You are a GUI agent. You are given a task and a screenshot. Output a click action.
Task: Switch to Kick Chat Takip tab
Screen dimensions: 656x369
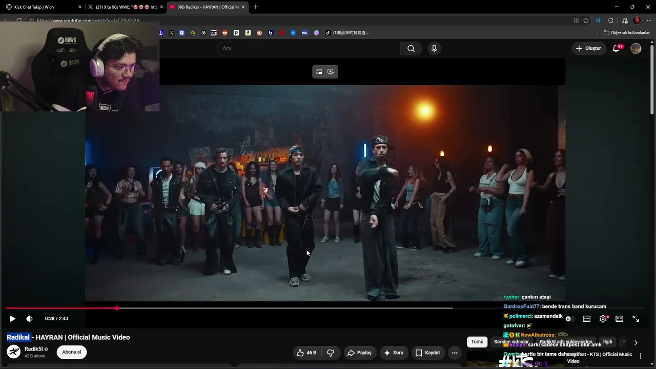[43, 7]
